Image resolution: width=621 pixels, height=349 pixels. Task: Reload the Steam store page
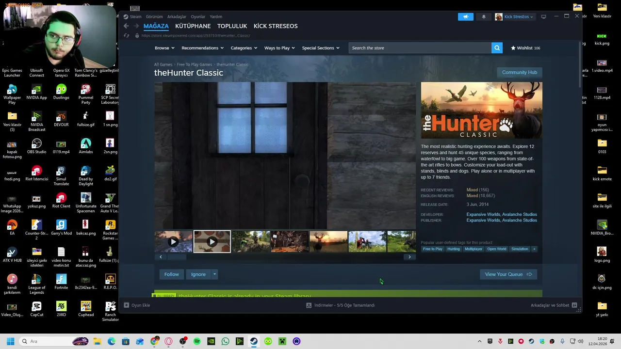(x=127, y=35)
